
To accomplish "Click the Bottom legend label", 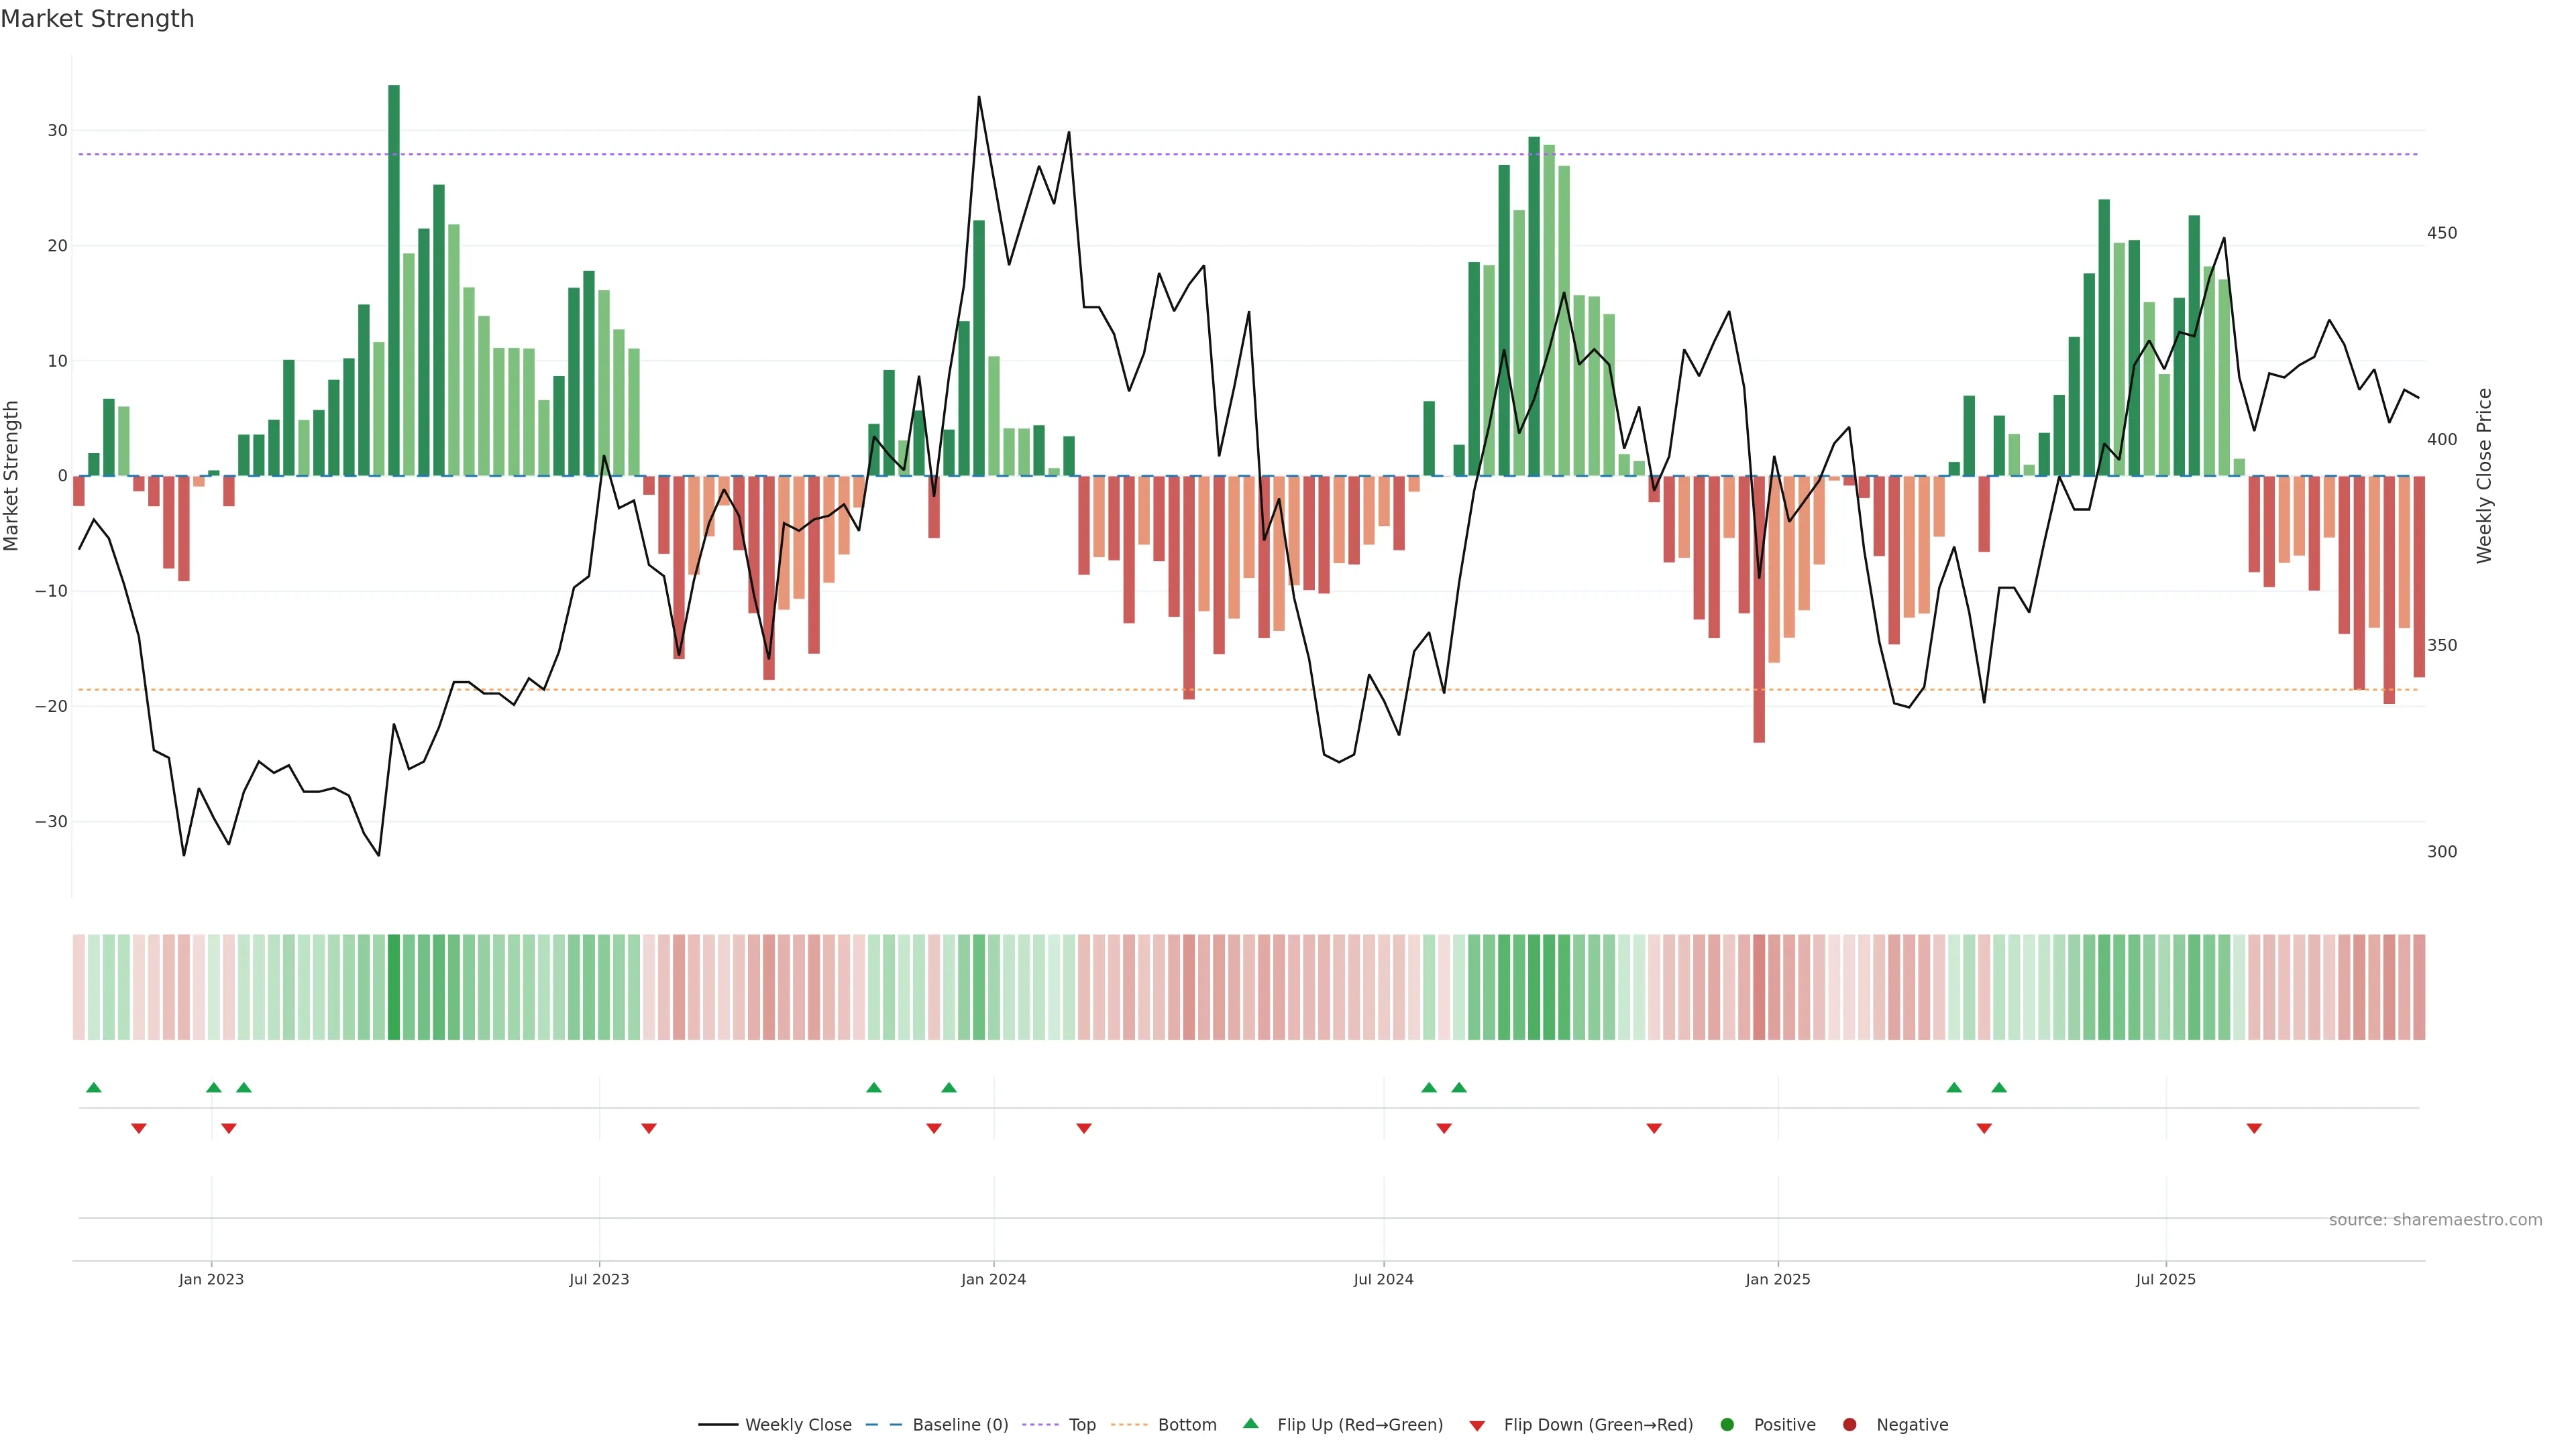I will tap(1187, 1425).
